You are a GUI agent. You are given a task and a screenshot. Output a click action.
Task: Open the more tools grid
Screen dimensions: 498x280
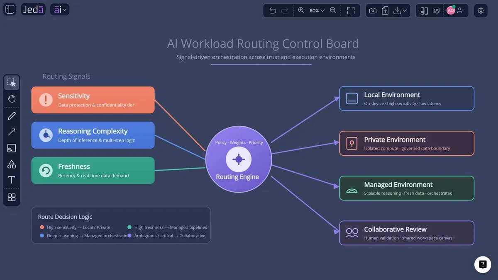[12, 197]
